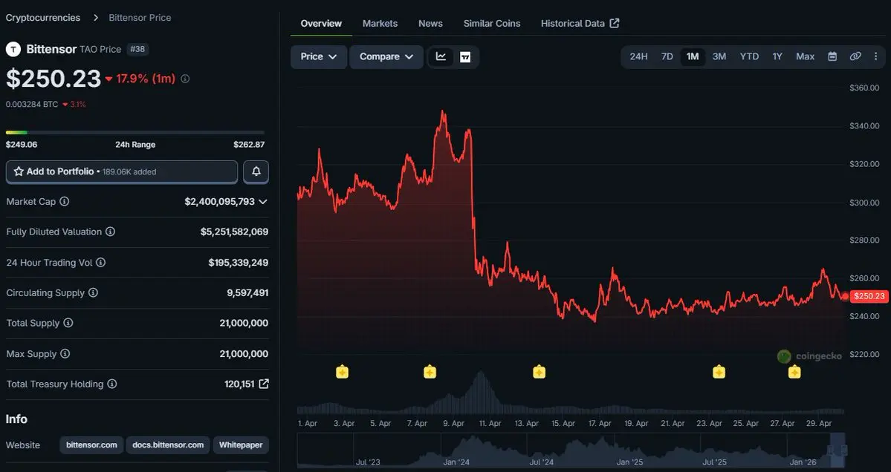The image size is (891, 472).
Task: Open the Overview tab
Action: pos(321,23)
